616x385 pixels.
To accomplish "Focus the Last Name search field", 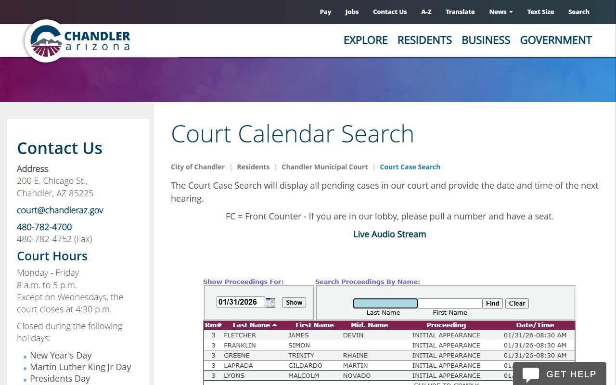I will (385, 303).
